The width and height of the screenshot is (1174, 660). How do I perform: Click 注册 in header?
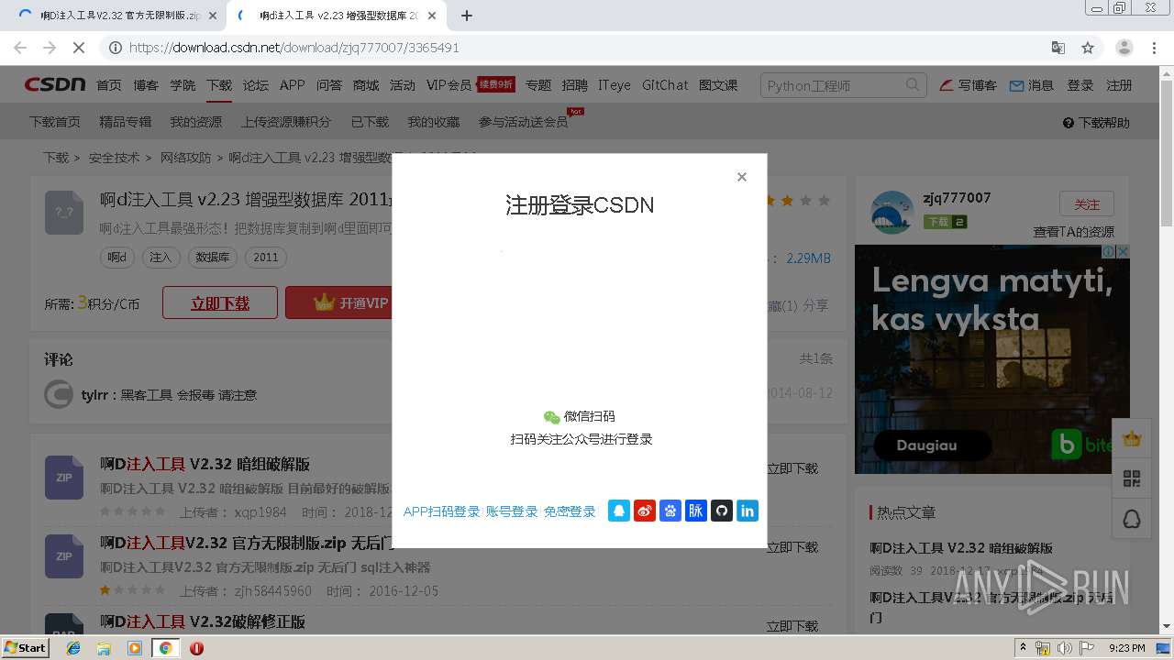pos(1119,85)
